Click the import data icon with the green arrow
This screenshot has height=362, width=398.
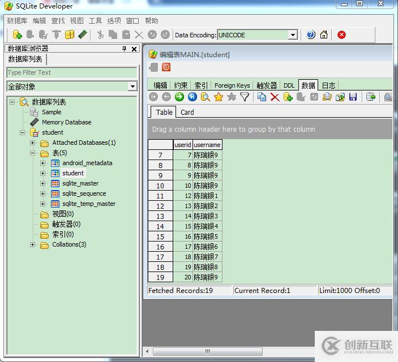371,97
